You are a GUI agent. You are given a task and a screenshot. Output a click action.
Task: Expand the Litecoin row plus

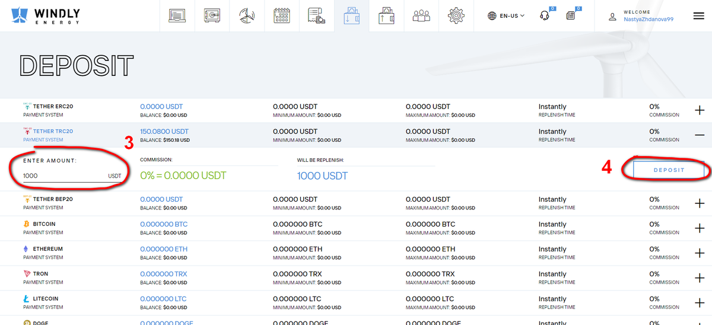[x=700, y=303]
